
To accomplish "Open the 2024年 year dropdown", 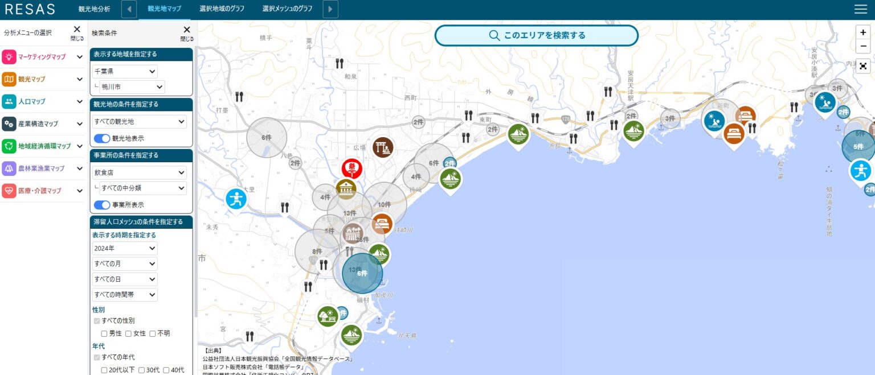I will 125,249.
